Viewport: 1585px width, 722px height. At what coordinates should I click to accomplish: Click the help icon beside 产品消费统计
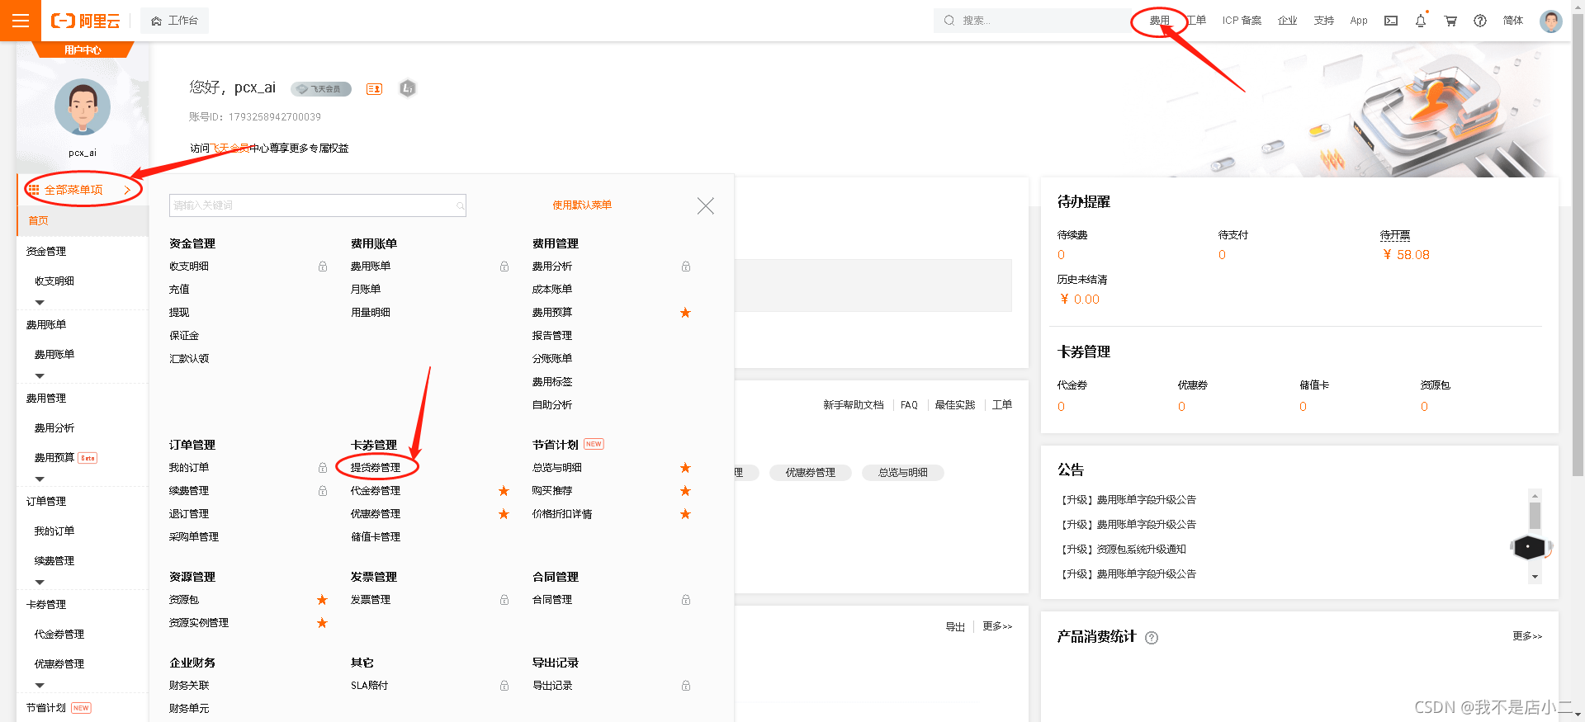click(x=1152, y=638)
